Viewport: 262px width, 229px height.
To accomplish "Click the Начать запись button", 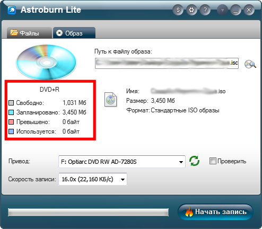I will (x=215, y=212).
